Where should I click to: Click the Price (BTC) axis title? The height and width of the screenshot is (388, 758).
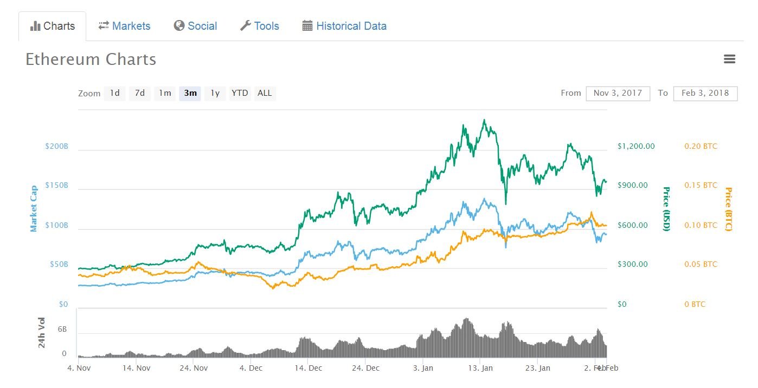pyautogui.click(x=728, y=209)
